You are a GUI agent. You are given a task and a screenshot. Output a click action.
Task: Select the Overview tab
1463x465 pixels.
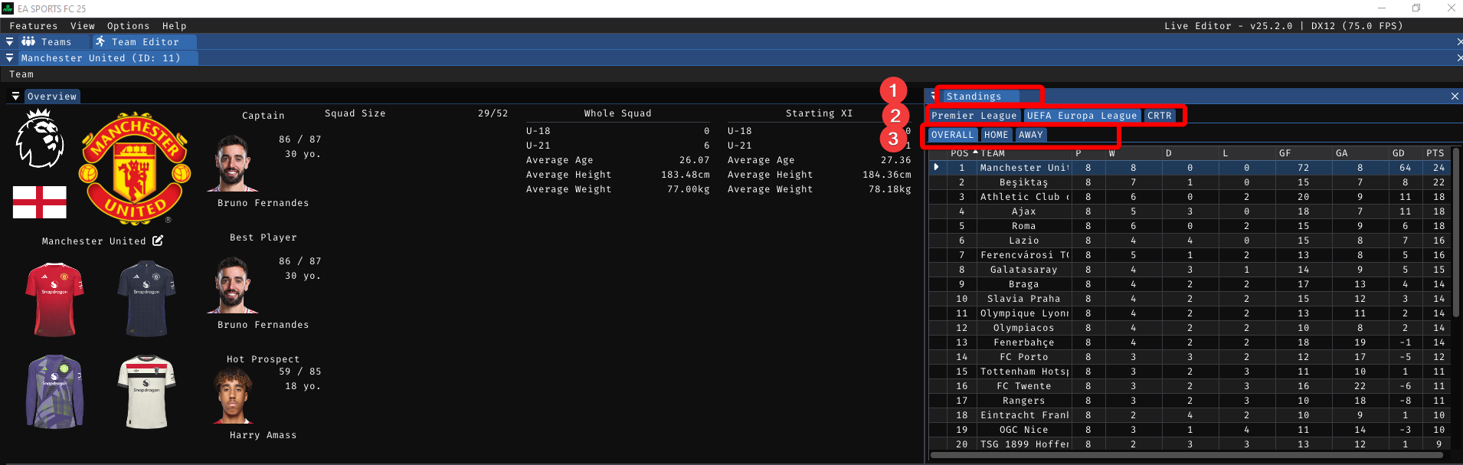pyautogui.click(x=52, y=97)
